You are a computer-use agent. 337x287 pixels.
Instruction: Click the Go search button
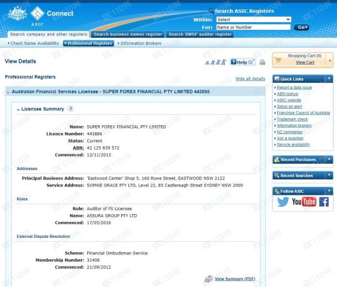point(301,27)
